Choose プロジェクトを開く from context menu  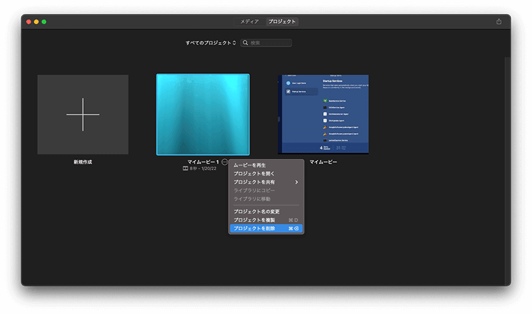pos(267,174)
